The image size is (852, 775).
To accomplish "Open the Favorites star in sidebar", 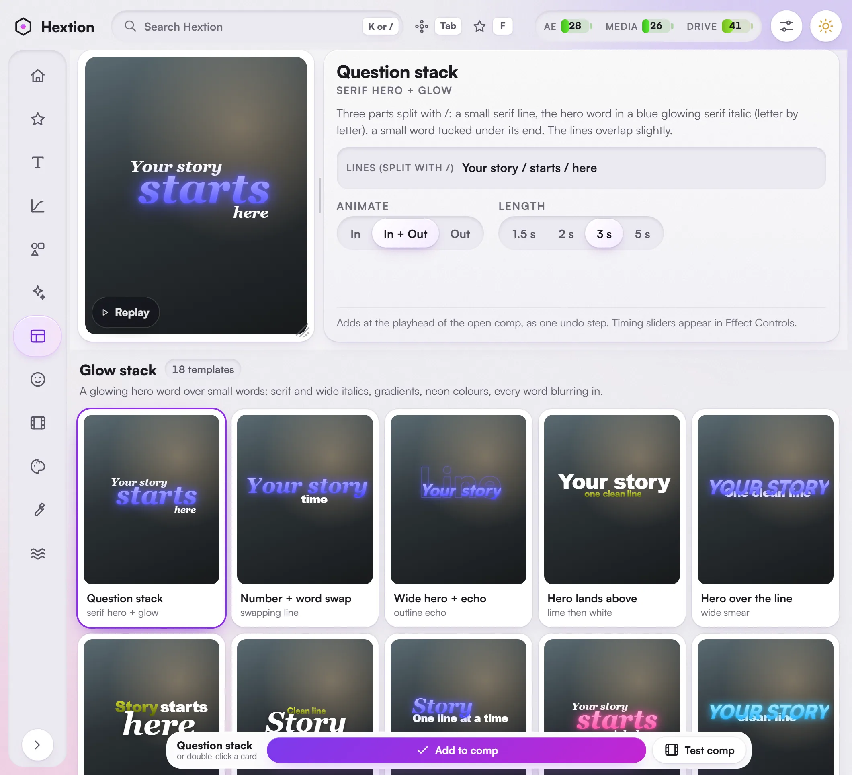I will click(x=38, y=119).
